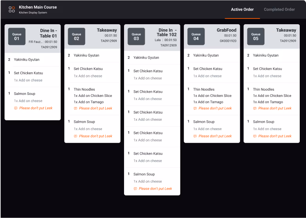Click the note icon under Queue 05 Salmon Soup
This screenshot has width=306, height=218.
[255, 136]
